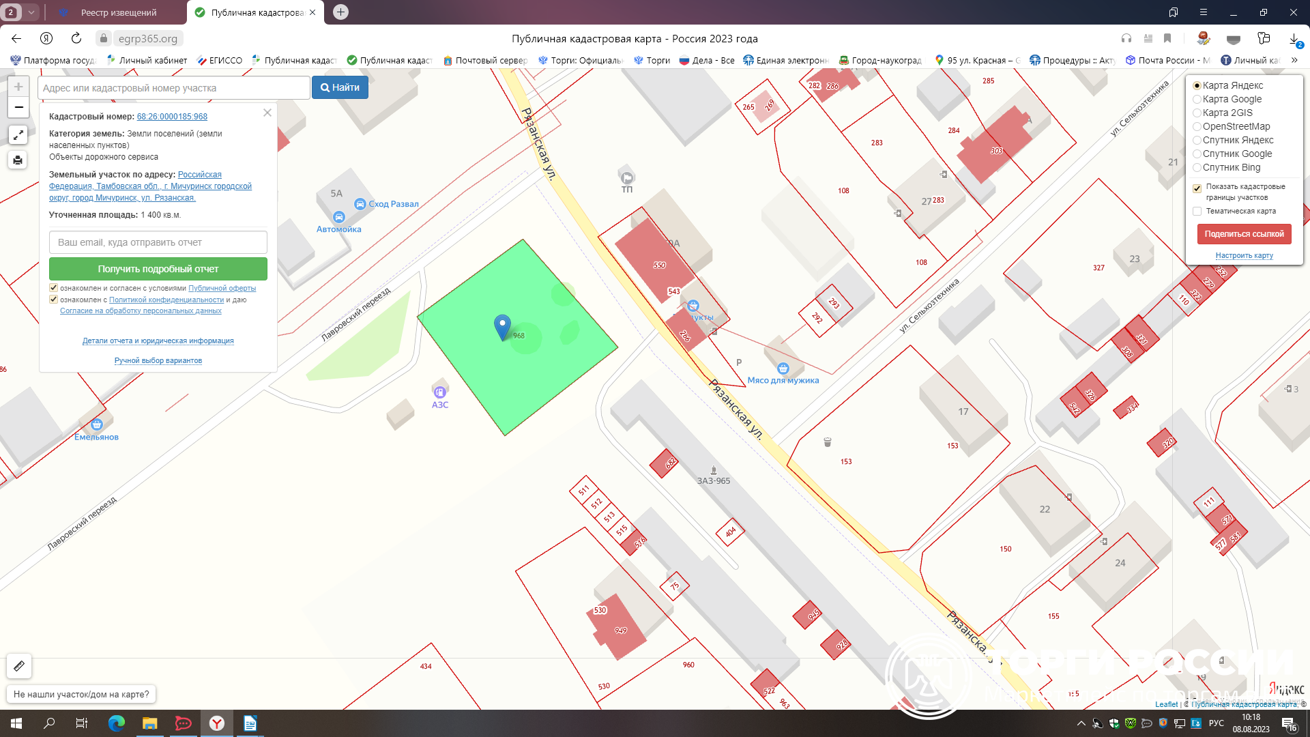This screenshot has height=737, width=1310.
Task: Open Yandex home button
Action: coord(46,38)
